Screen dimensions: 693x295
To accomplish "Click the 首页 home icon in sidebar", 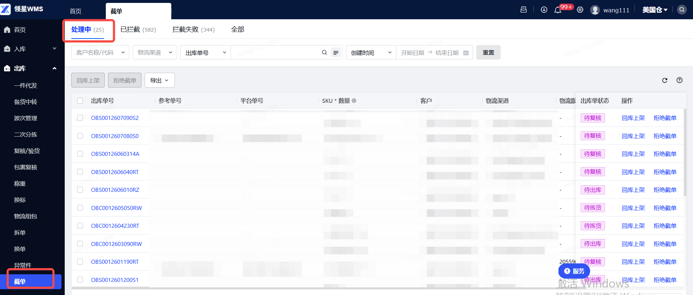I will (7, 30).
